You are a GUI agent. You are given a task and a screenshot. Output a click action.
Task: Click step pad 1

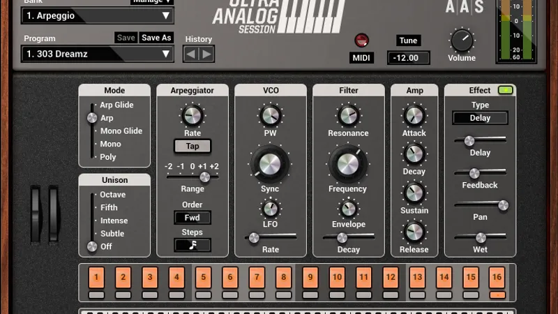(x=96, y=277)
